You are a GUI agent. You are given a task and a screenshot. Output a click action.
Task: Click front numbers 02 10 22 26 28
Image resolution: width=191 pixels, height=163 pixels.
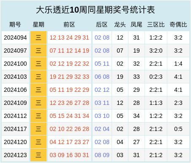coord(69,129)
